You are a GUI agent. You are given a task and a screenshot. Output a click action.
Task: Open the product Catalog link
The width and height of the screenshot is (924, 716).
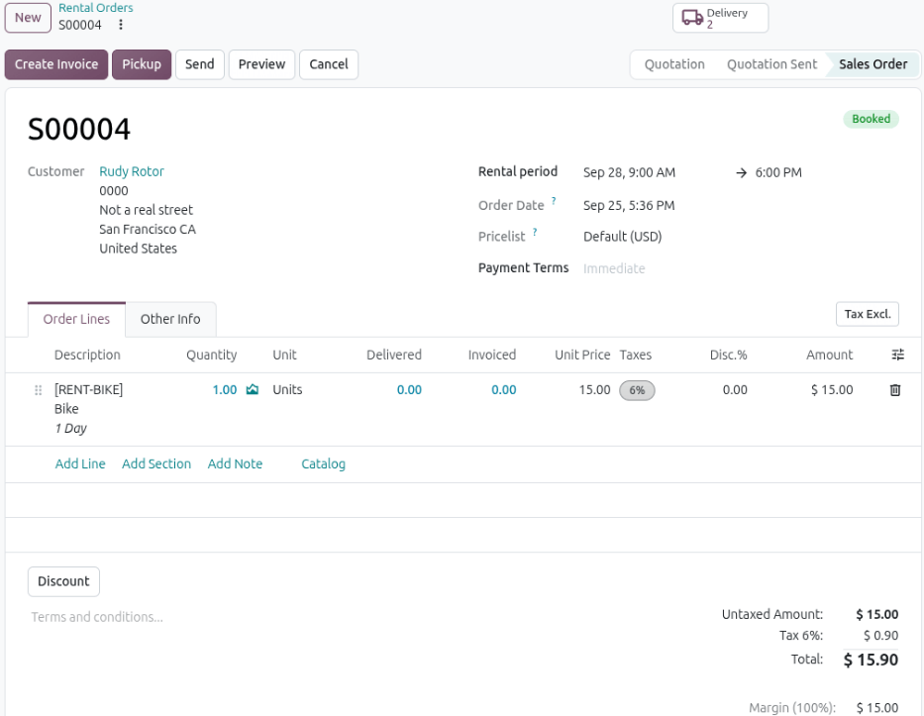(323, 463)
